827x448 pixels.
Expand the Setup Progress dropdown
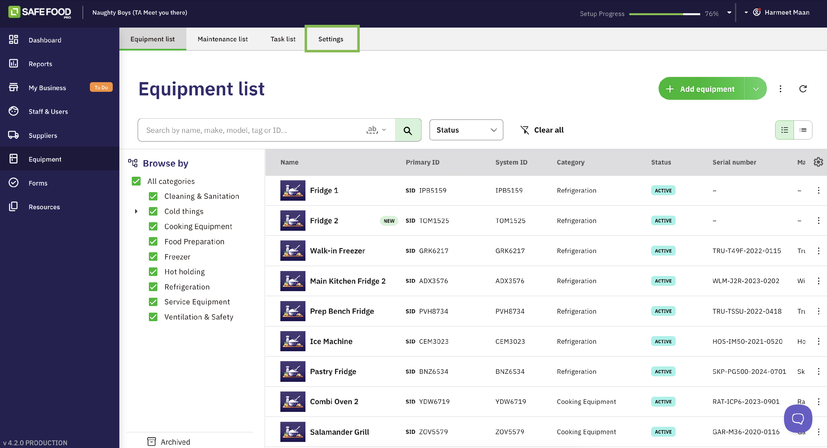729,13
